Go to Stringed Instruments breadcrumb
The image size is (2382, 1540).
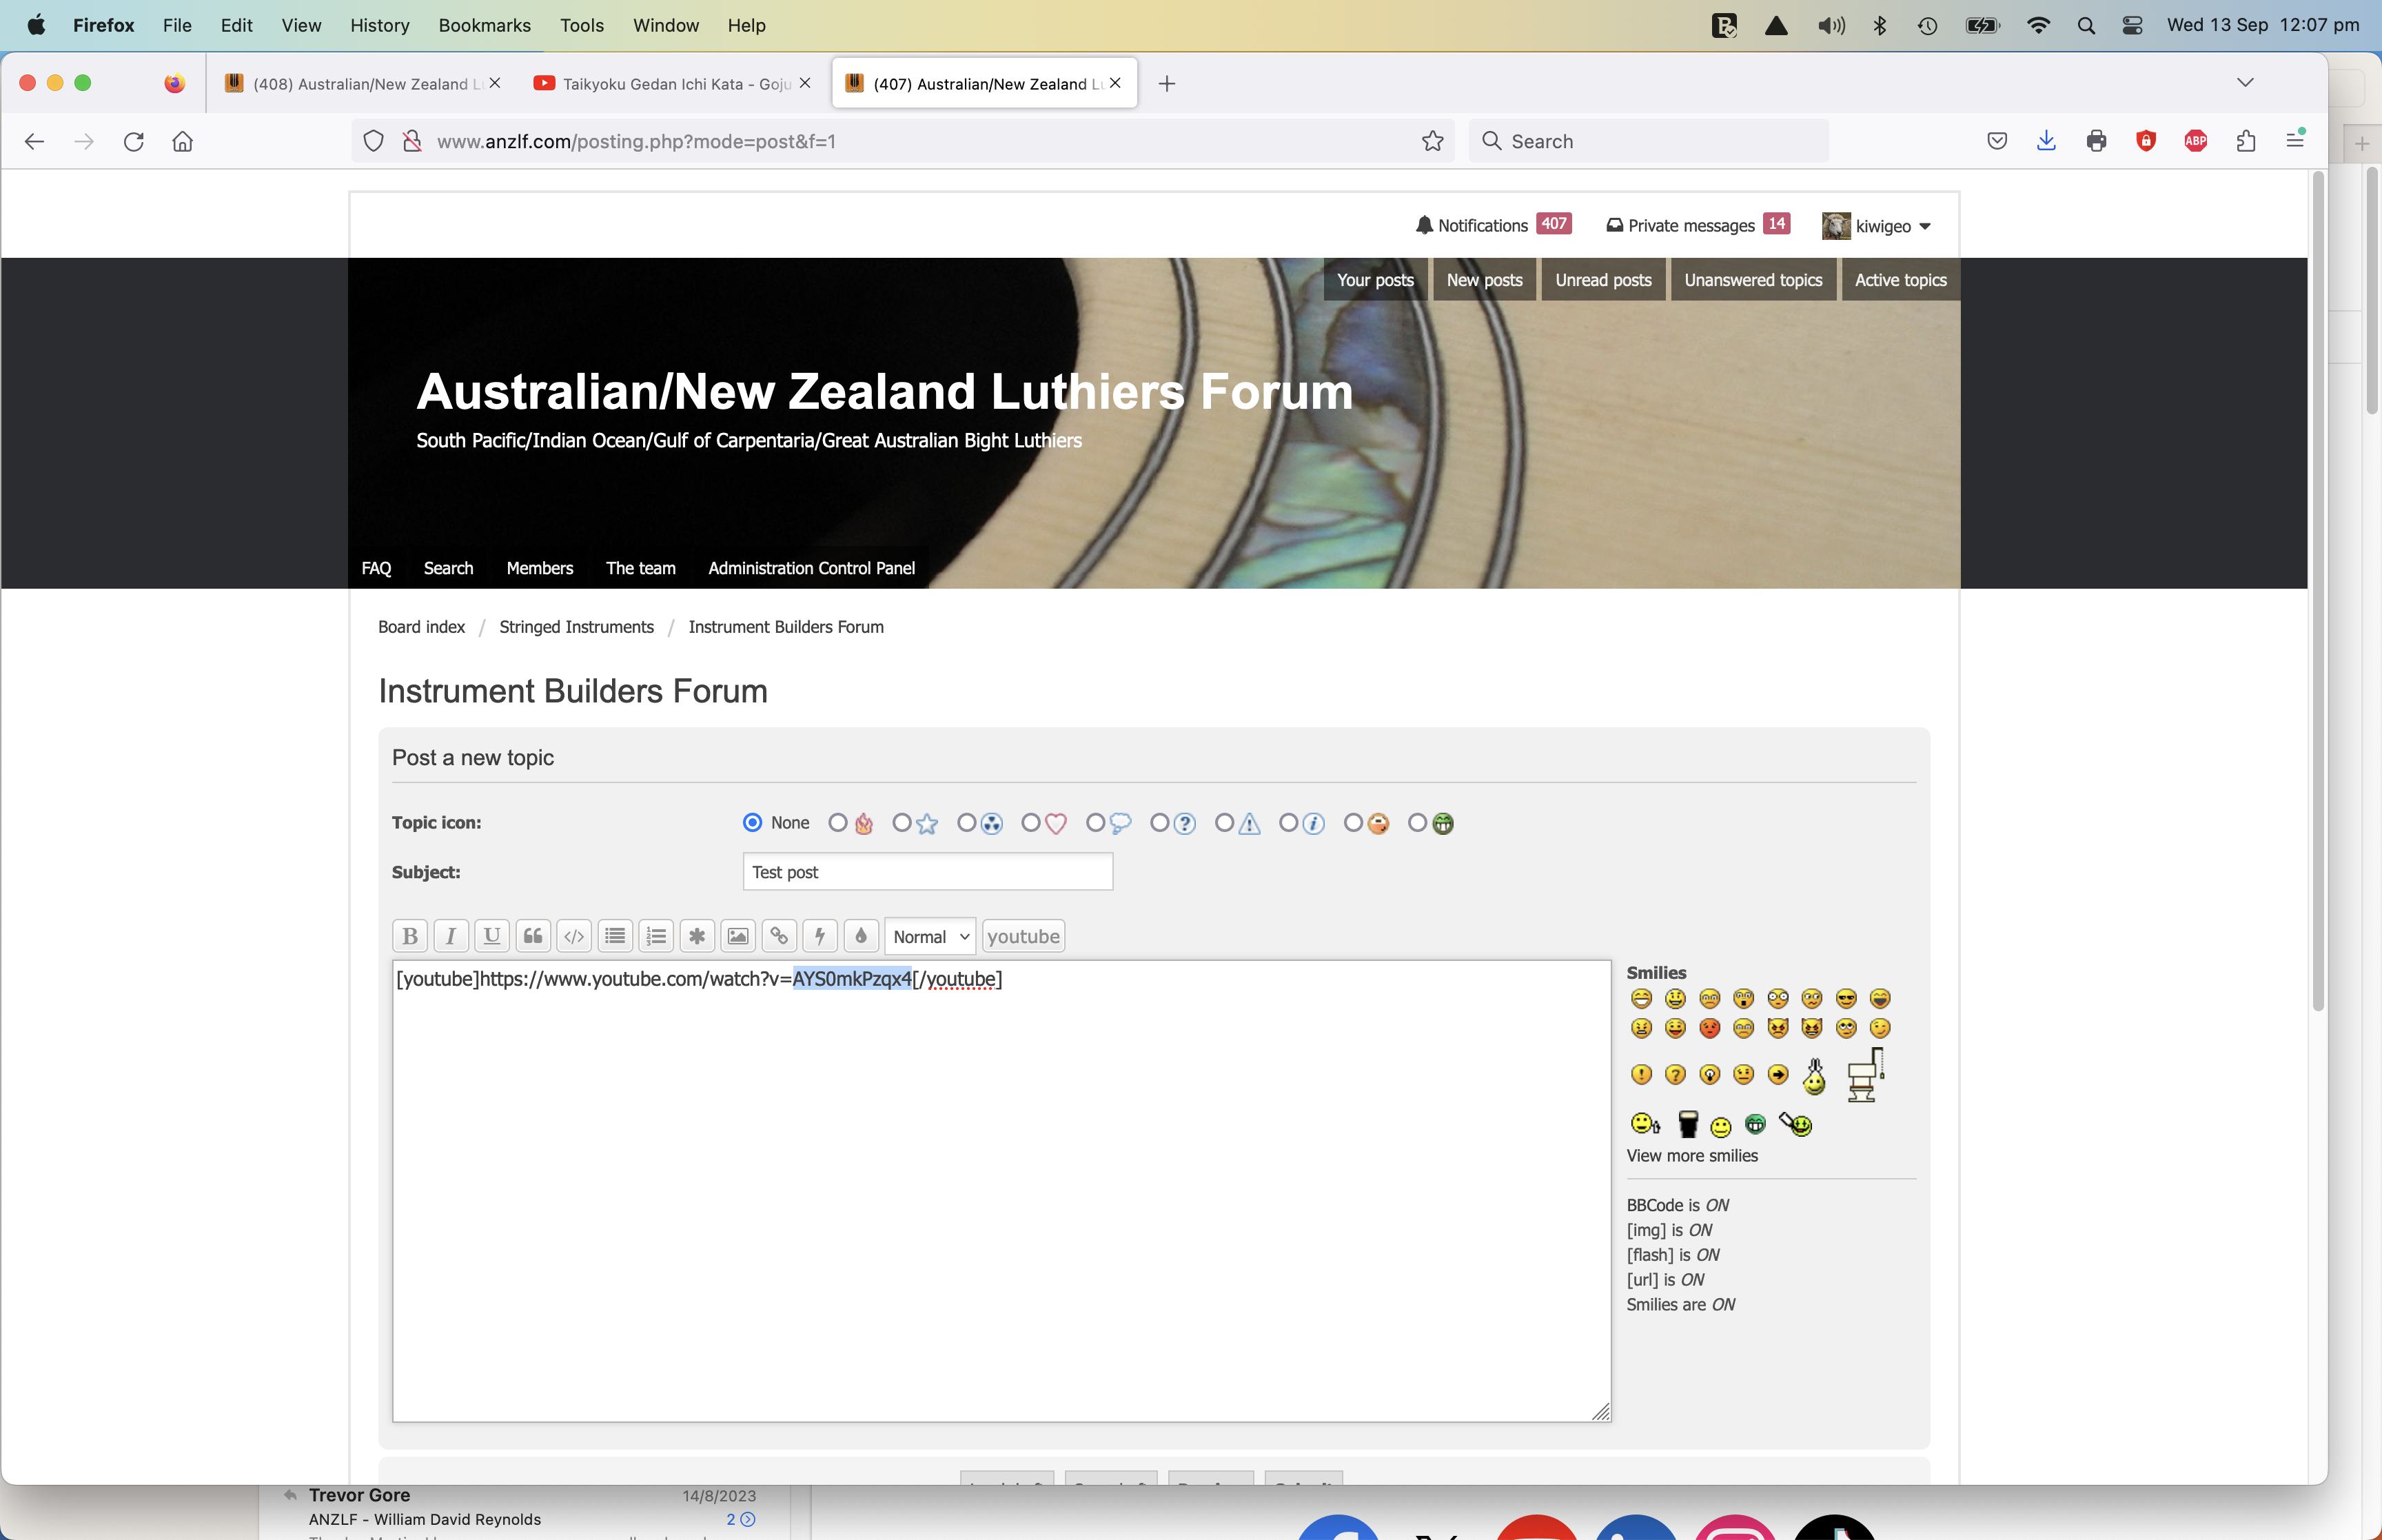[x=577, y=627]
